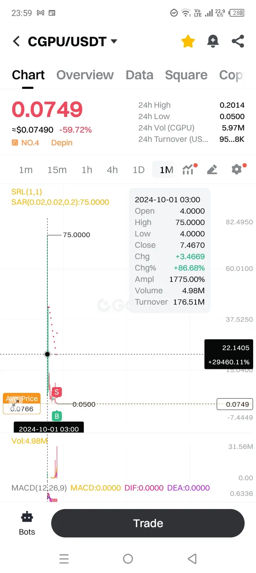Screen dimensions: 256x573
Task: Toggle the yellow favorite star
Action: click(x=188, y=41)
